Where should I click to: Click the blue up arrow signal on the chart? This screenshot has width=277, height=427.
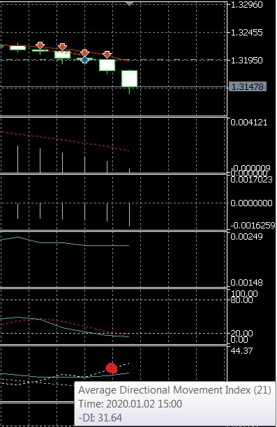(x=85, y=60)
